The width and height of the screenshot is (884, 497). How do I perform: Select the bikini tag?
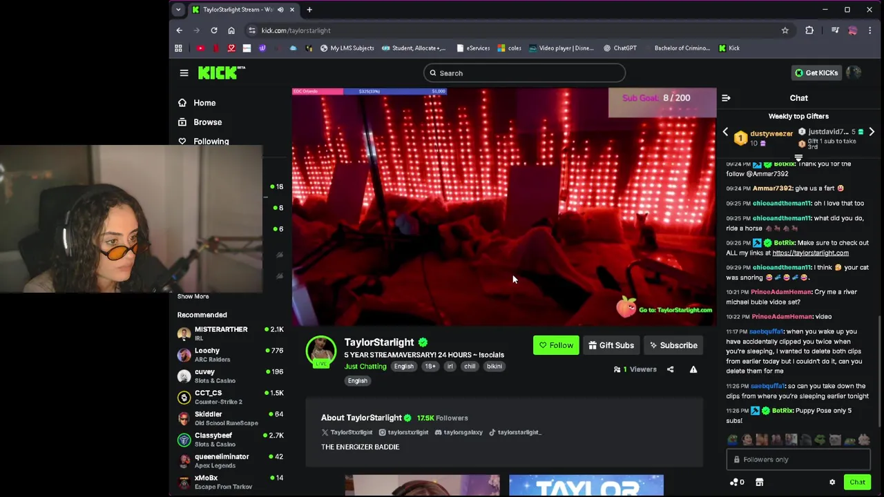tap(494, 367)
